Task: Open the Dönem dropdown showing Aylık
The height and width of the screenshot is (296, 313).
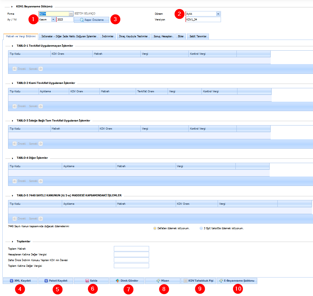Action: (x=218, y=14)
